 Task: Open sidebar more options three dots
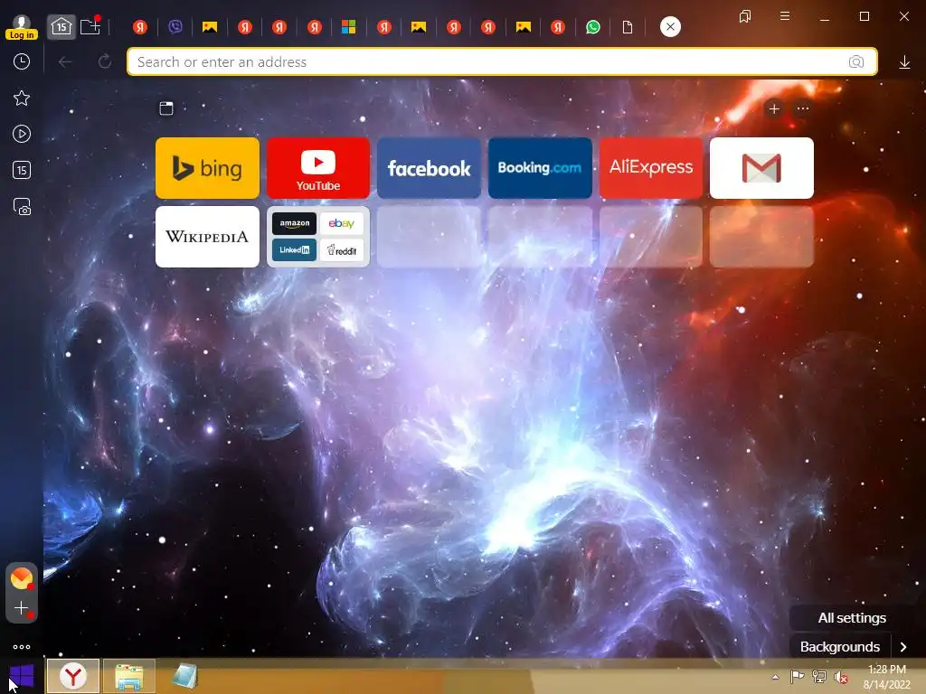tap(22, 647)
